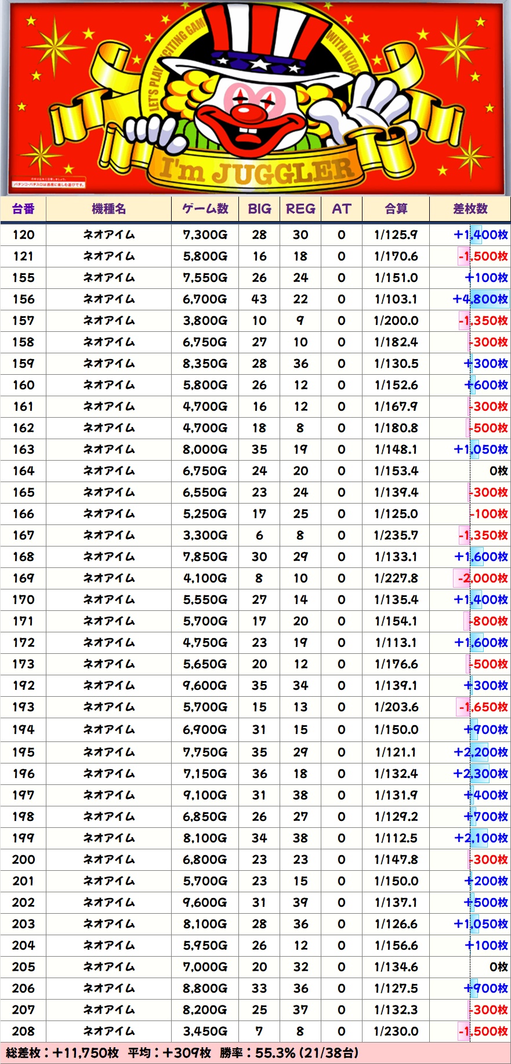511x1064 pixels.
Task: Sort by the 台番 column header
Action: tap(23, 209)
